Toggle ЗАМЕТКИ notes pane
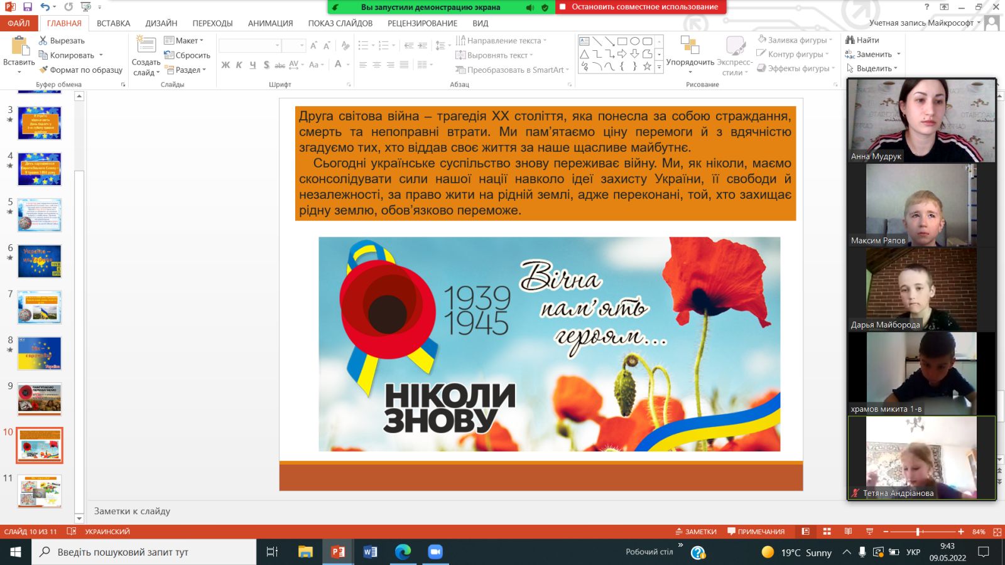 696,532
